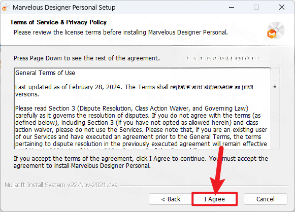The image size is (295, 212).
Task: Click the "If you accept the terms" note
Action: pos(141,162)
